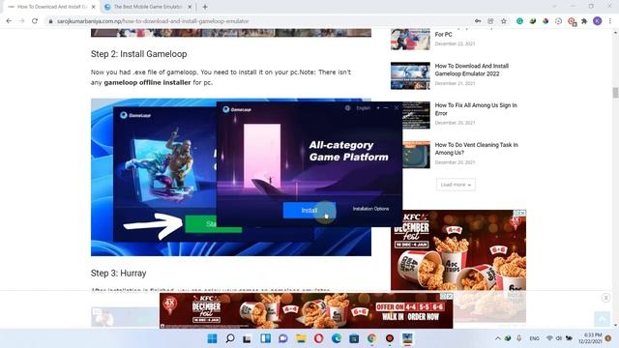Click the red extension icon with badge

(x=572, y=21)
